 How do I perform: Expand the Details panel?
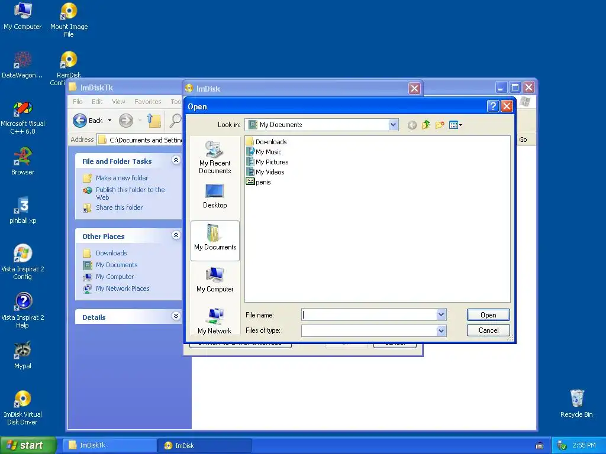(176, 316)
